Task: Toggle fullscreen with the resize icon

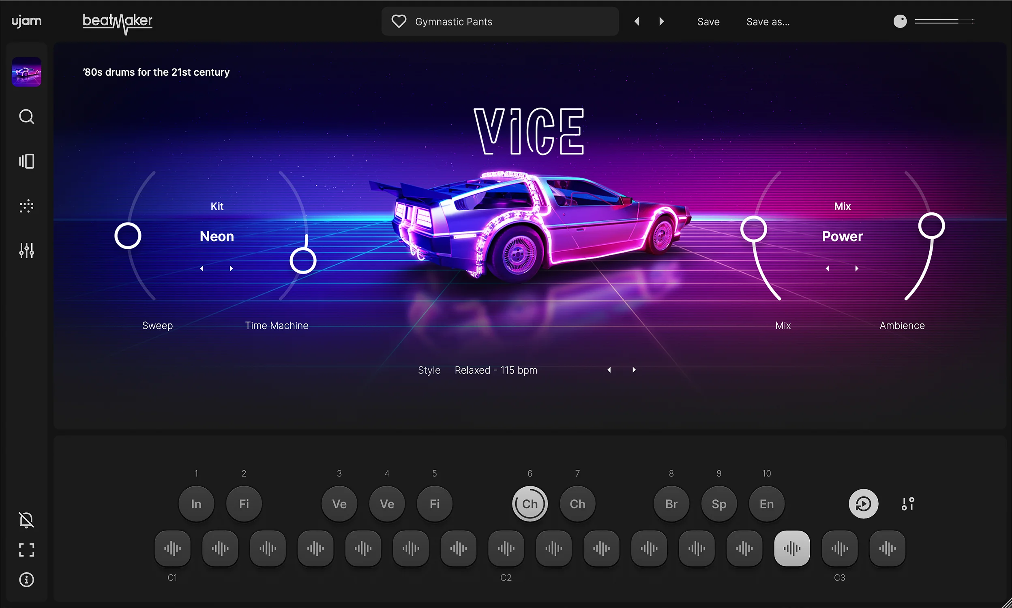Action: 26,550
